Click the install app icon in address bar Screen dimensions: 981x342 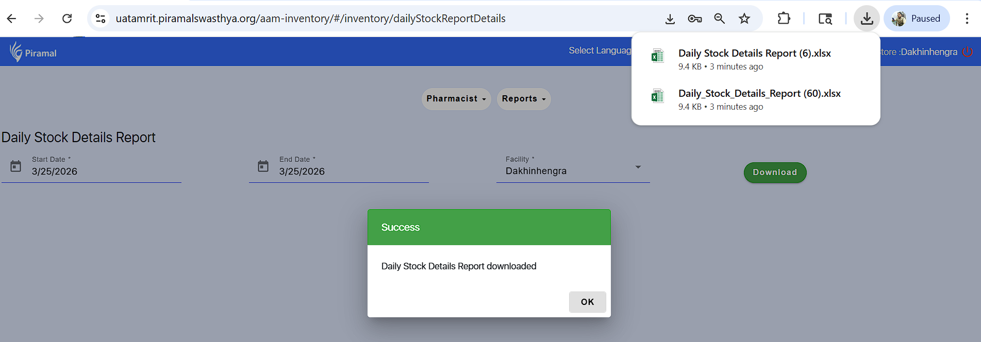tap(670, 19)
